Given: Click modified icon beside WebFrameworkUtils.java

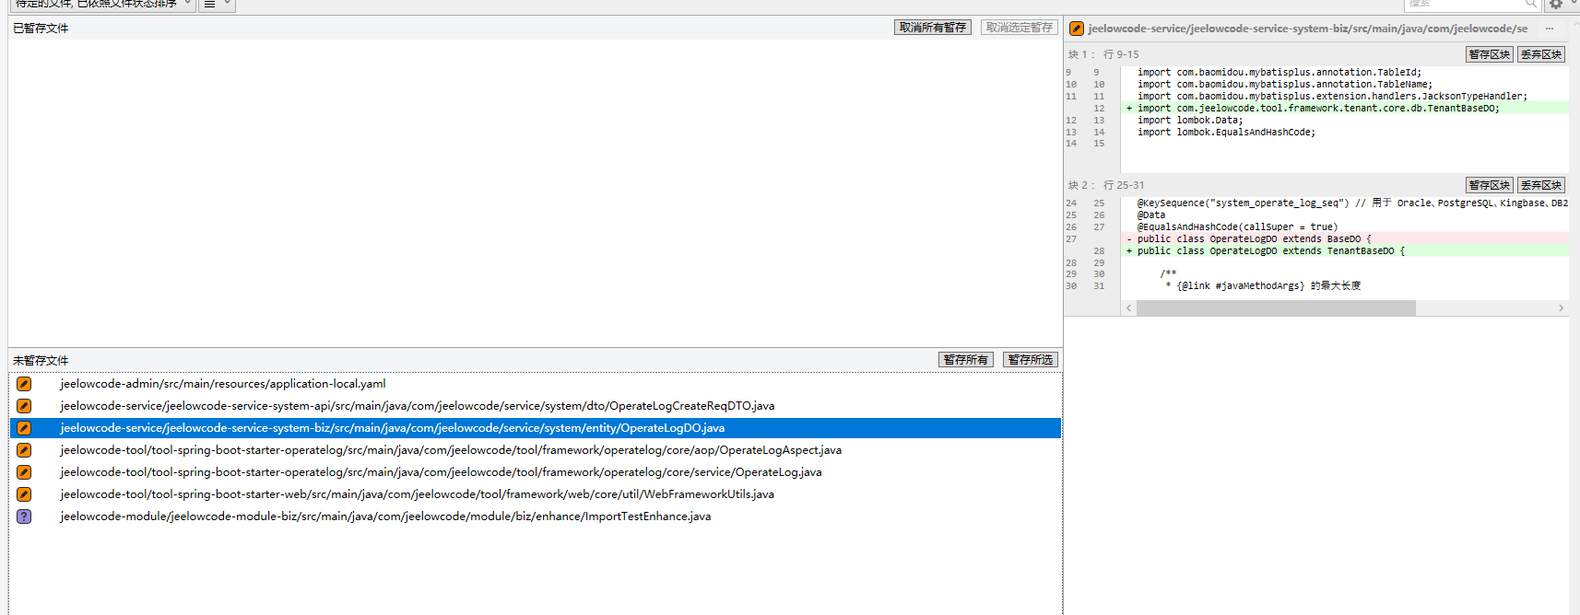Looking at the screenshot, I should point(24,494).
